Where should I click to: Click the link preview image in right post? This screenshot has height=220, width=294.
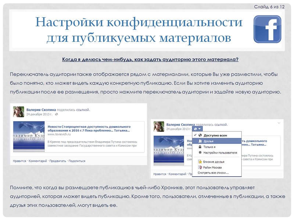(169, 151)
